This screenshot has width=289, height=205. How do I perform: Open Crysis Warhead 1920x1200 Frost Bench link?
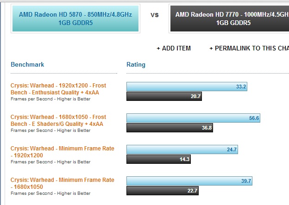point(58,89)
